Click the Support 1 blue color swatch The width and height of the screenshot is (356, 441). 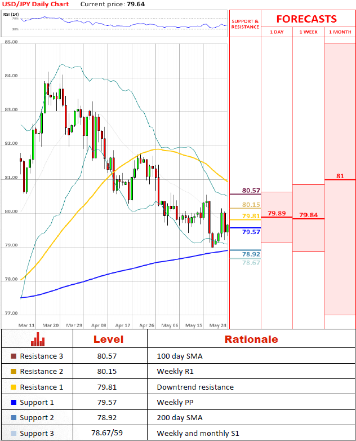[14, 402]
